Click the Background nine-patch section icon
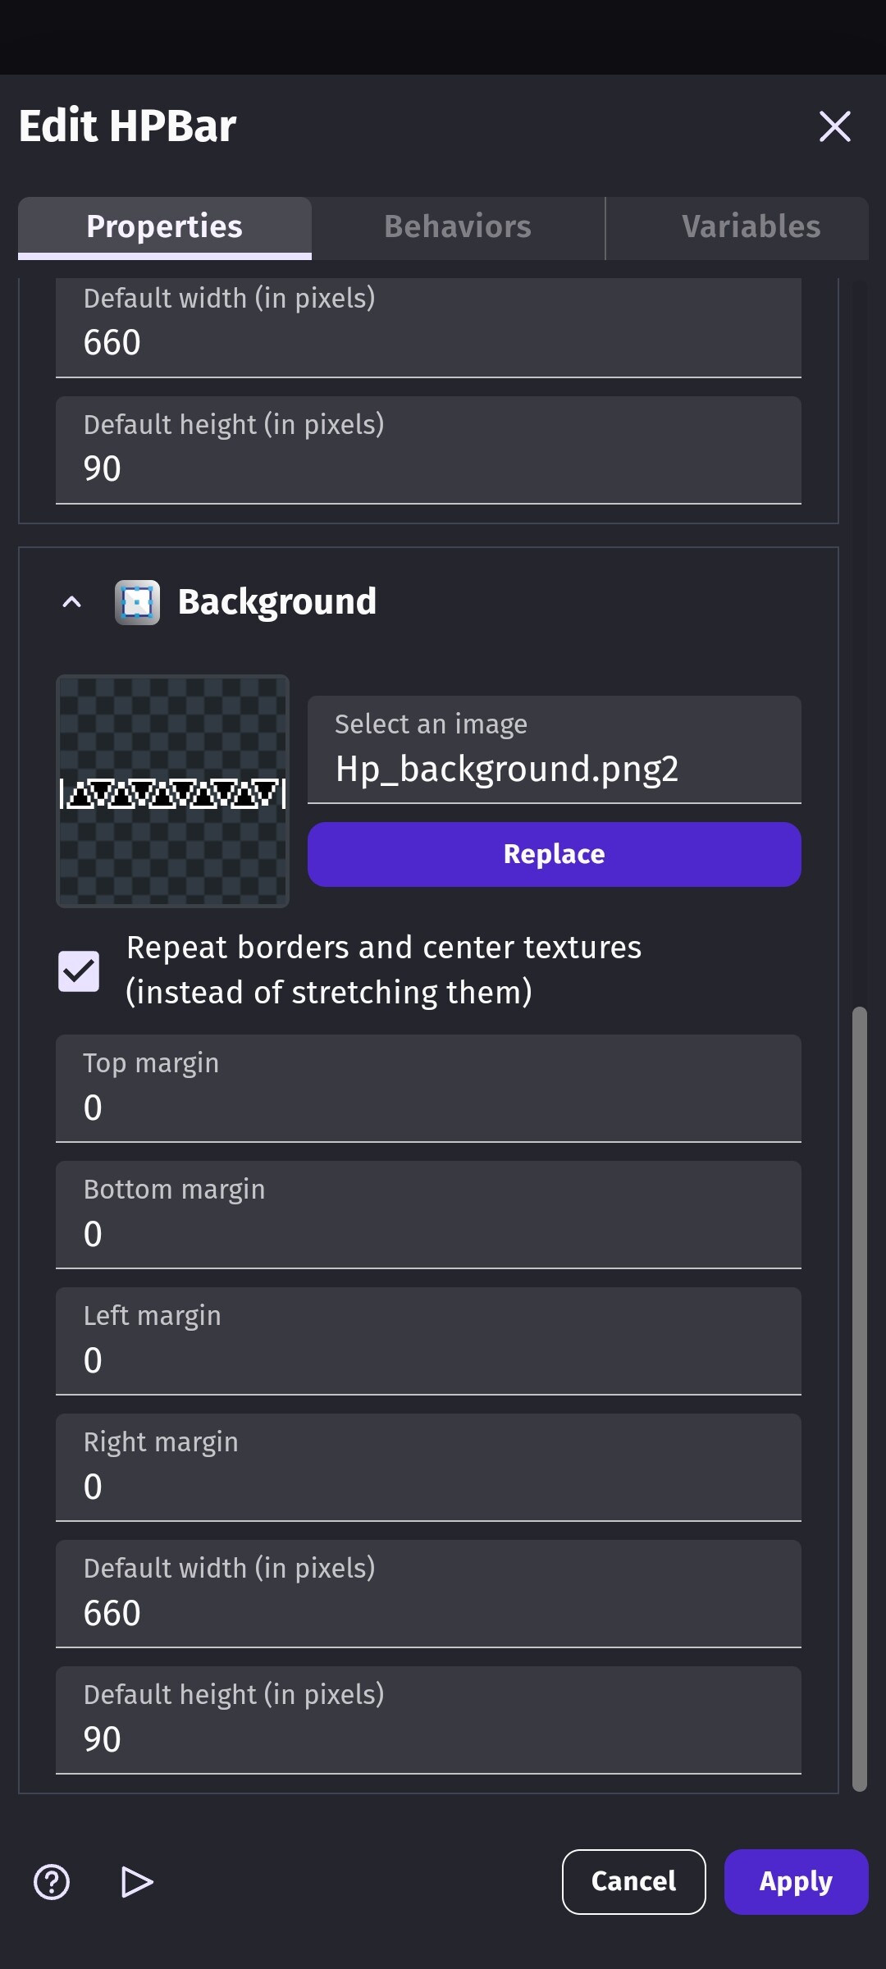The height and width of the screenshot is (1969, 886). [x=136, y=601]
